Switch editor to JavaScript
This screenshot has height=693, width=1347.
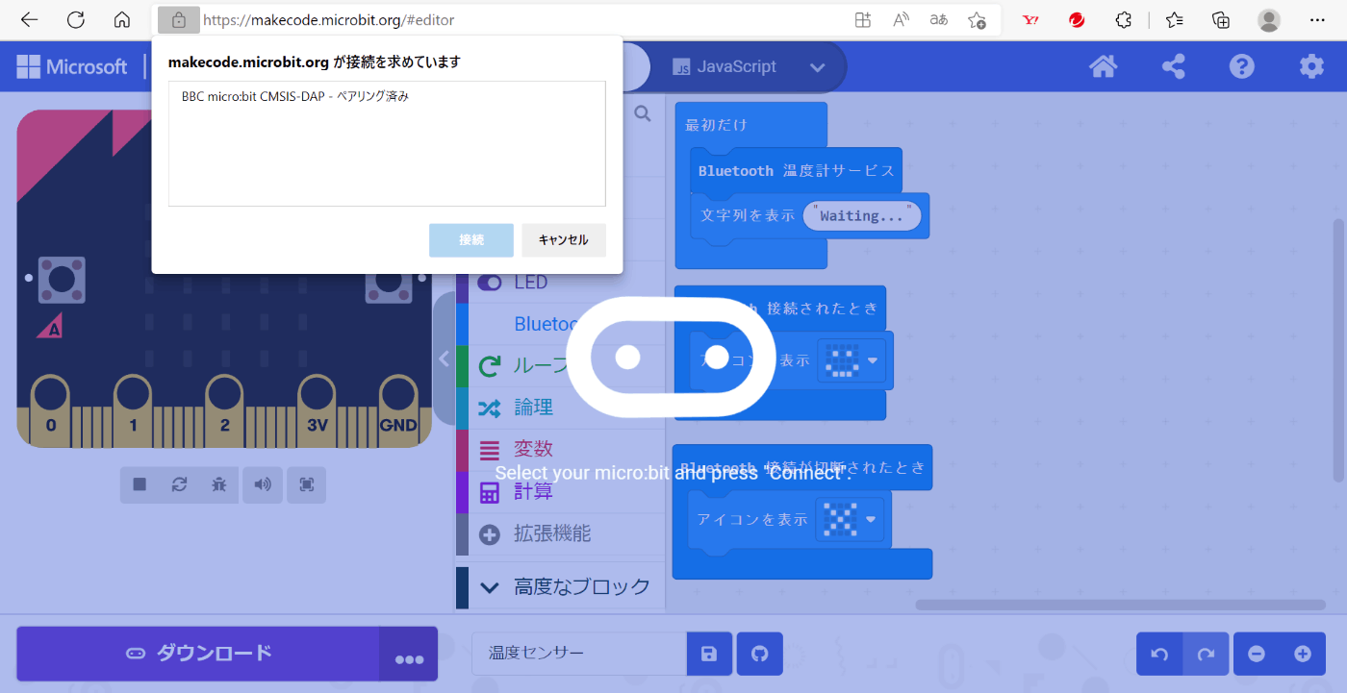pyautogui.click(x=724, y=66)
